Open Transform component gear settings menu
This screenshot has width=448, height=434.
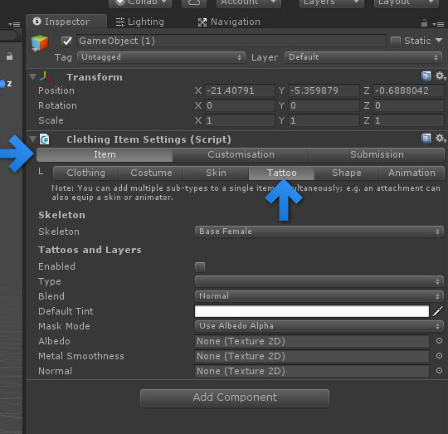440,76
